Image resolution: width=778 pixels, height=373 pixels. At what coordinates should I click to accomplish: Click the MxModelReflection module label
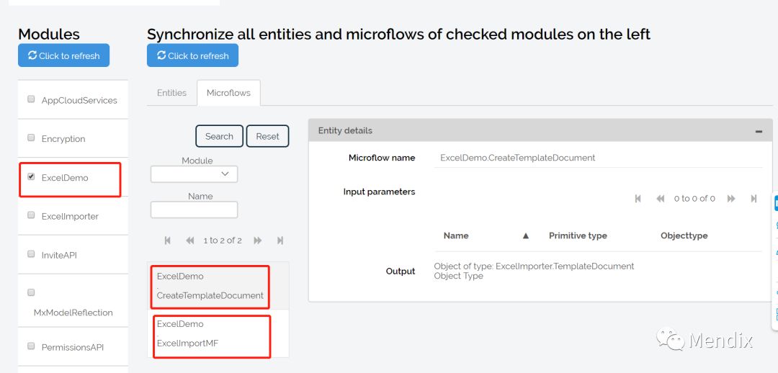73,313
